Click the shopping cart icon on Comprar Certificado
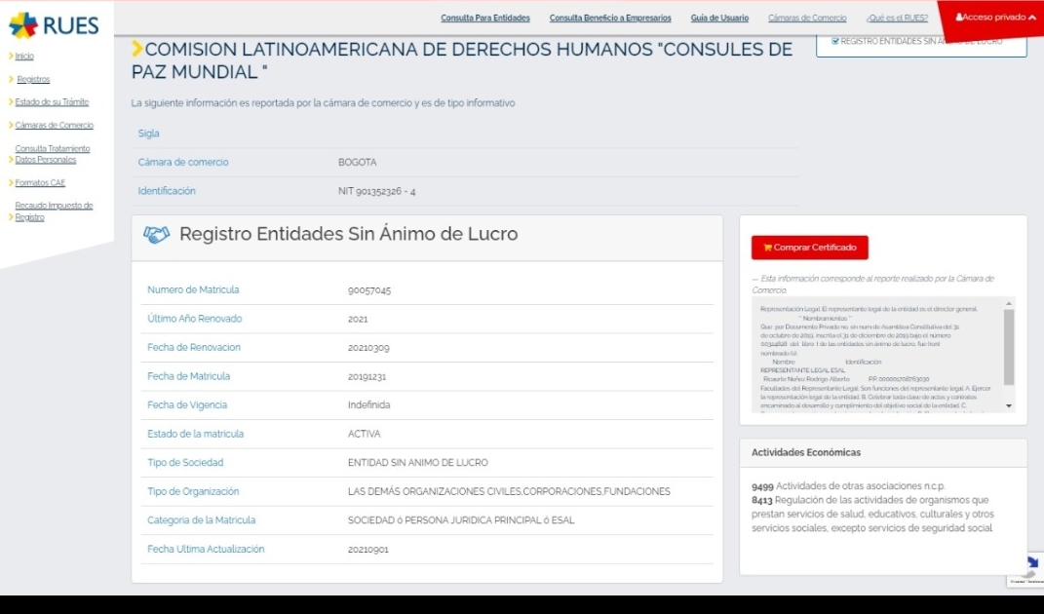The image size is (1044, 614). pyautogui.click(x=767, y=248)
